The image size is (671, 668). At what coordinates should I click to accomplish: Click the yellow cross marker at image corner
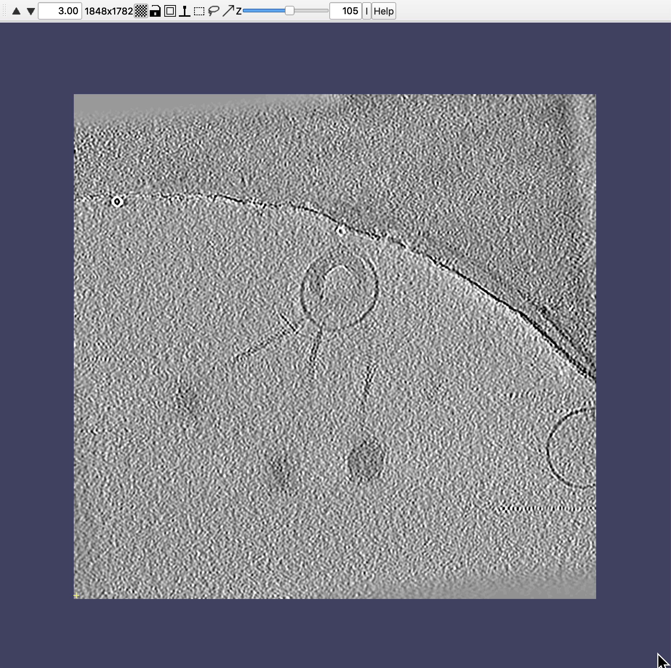[x=76, y=595]
